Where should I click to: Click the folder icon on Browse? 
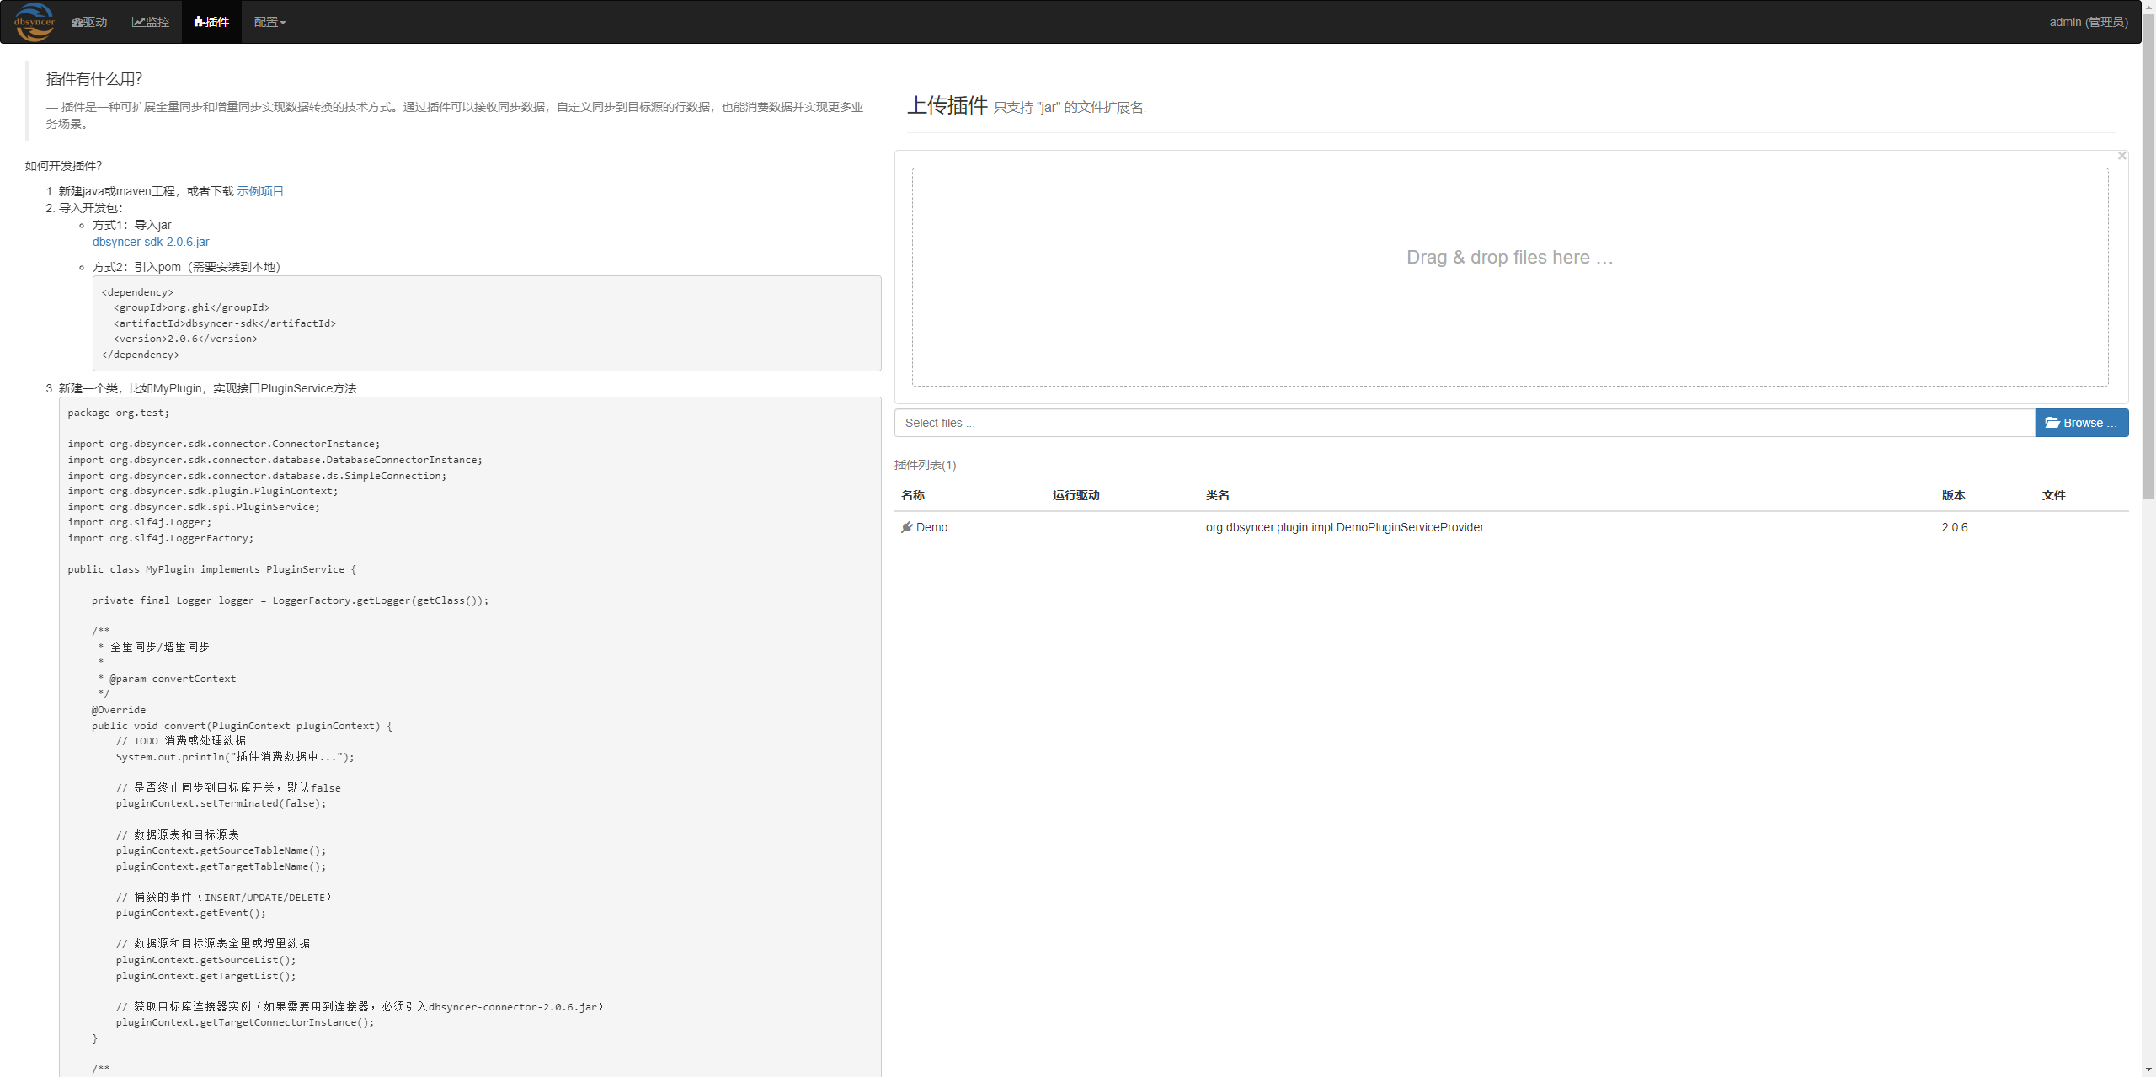coord(2052,423)
